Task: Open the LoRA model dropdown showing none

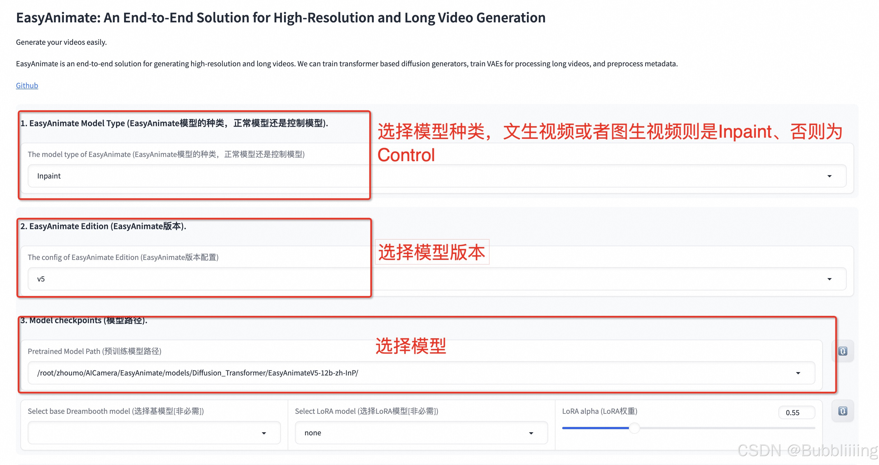Action: 421,433
